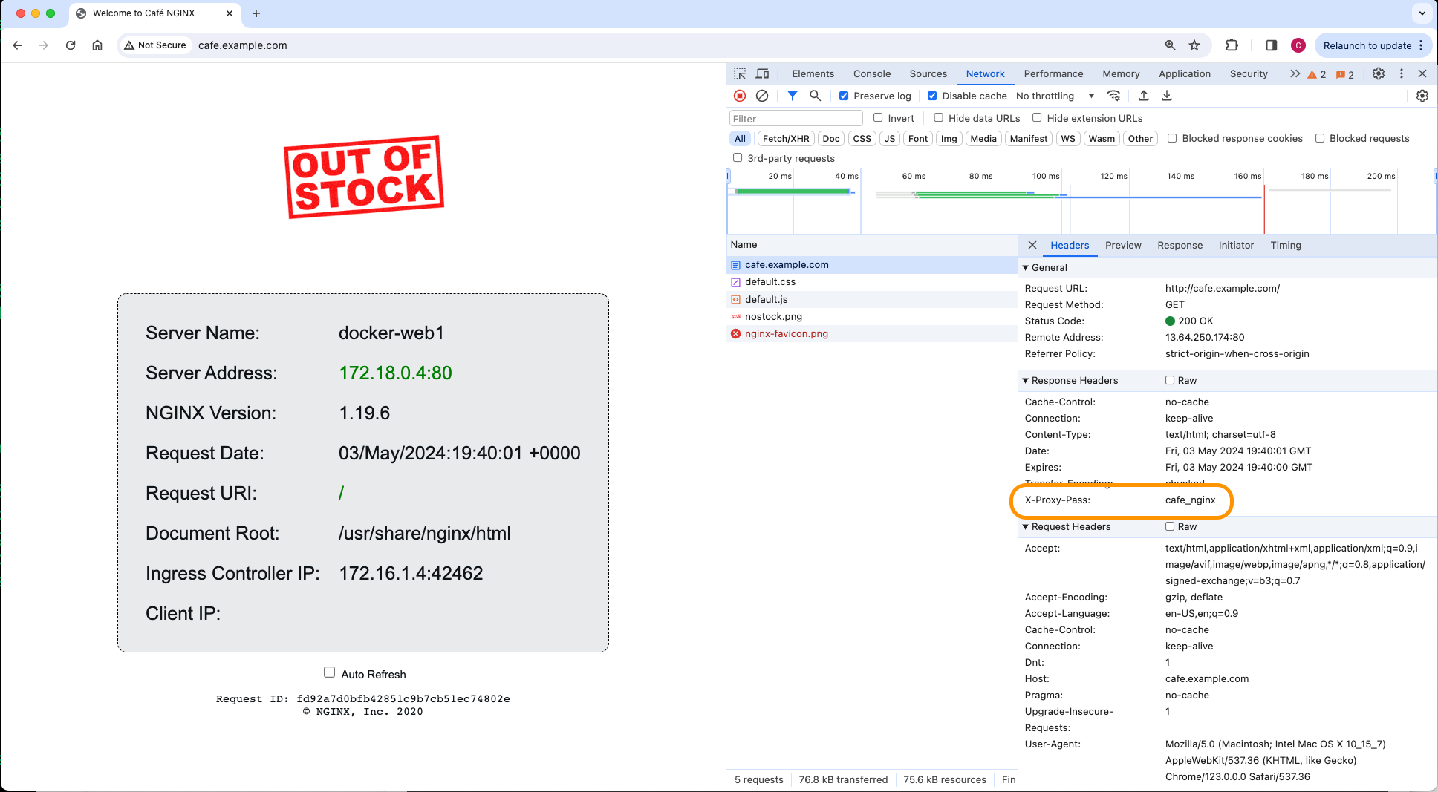Click into the Filter text field
1438x792 pixels.
click(796, 118)
